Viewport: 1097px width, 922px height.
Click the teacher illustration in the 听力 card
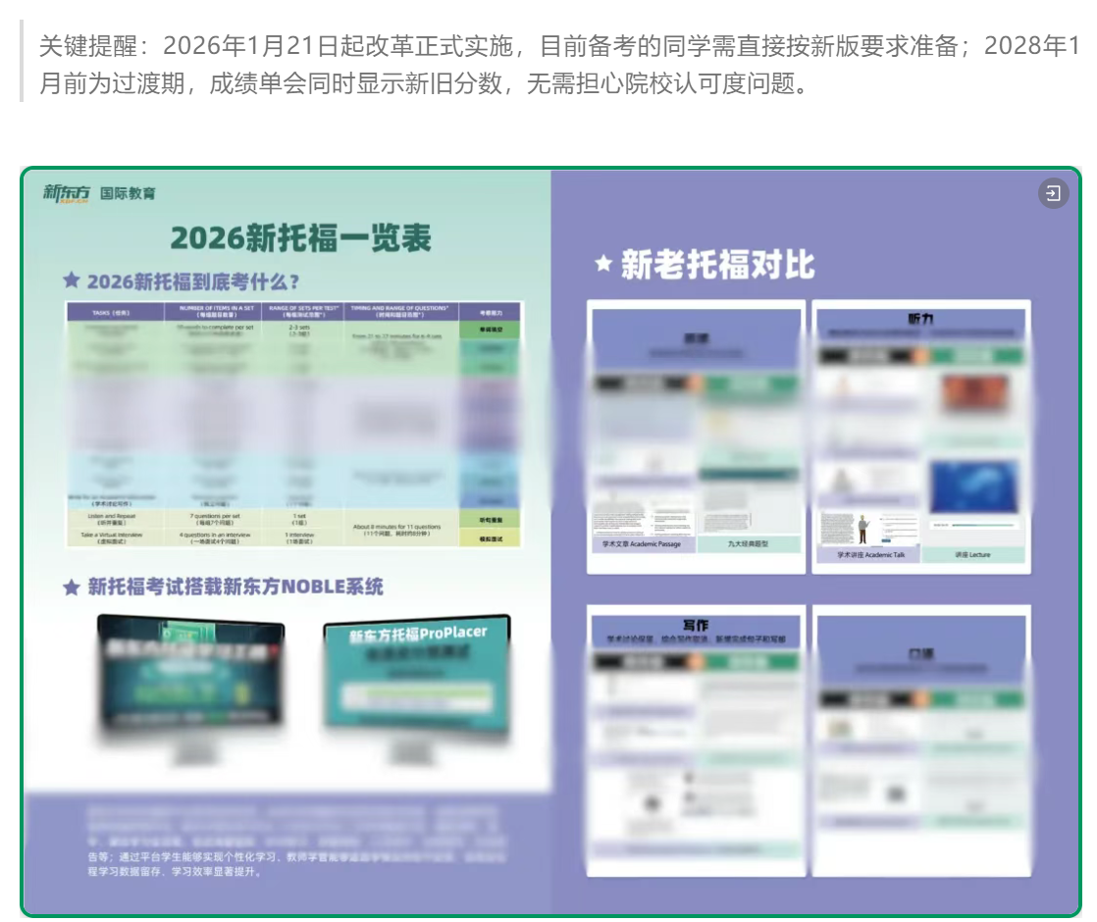(x=862, y=530)
